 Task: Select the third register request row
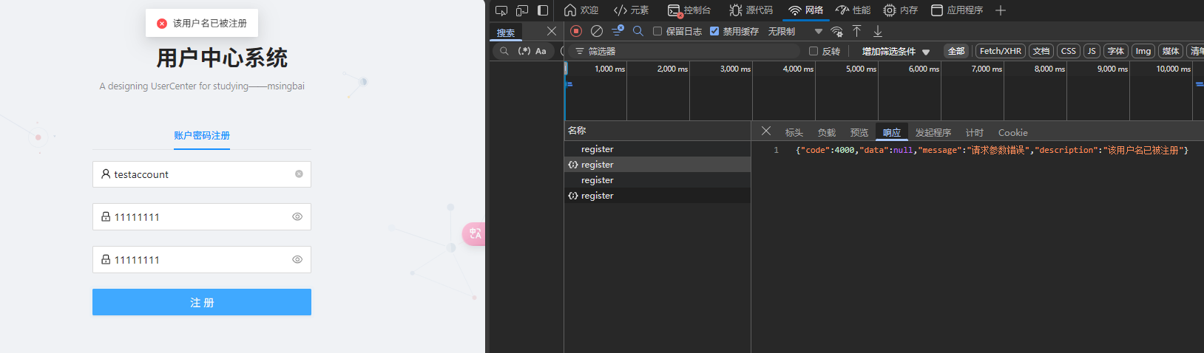click(657, 180)
